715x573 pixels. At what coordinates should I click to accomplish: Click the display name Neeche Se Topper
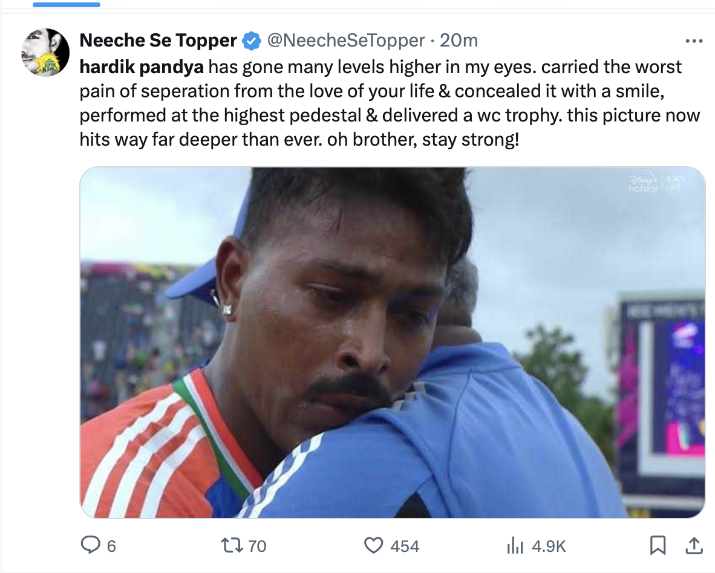pos(158,40)
